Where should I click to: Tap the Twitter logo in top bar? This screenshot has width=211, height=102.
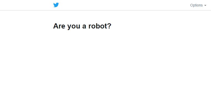coord(56,5)
